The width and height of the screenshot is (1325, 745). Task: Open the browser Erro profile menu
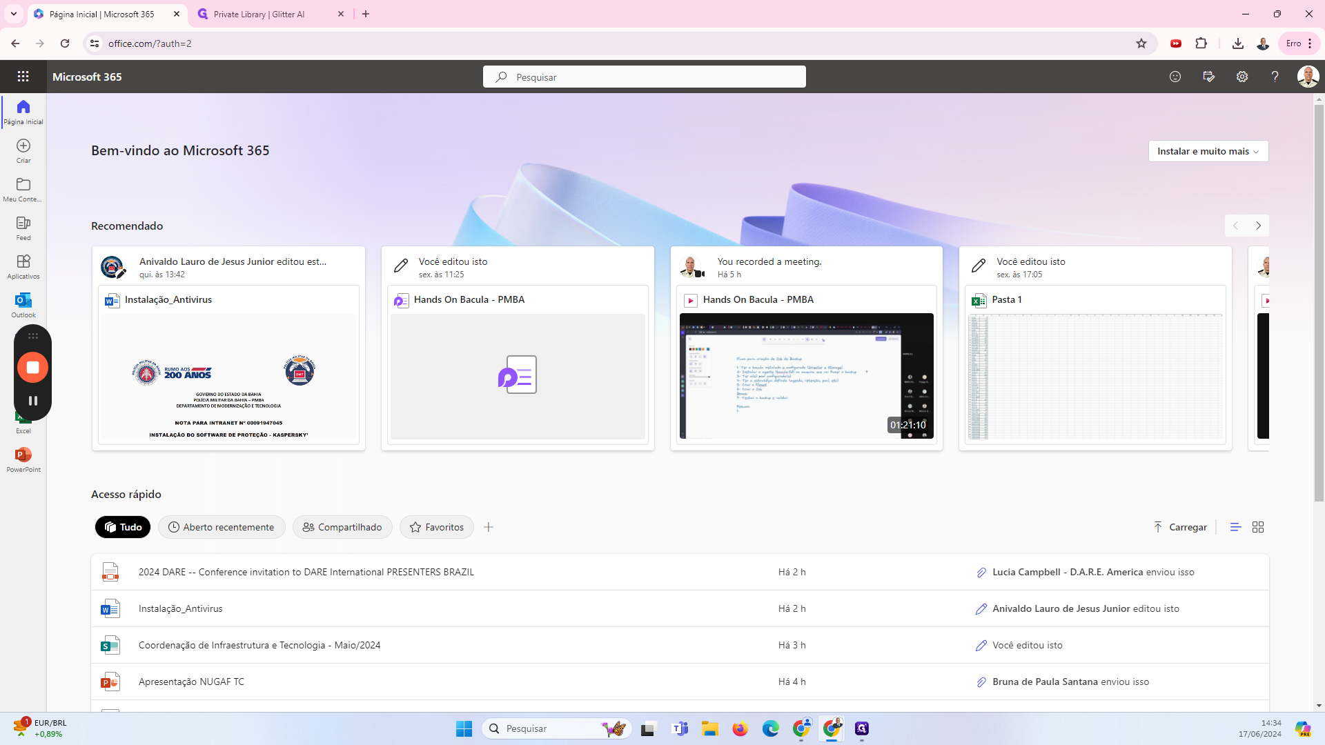click(x=1299, y=43)
